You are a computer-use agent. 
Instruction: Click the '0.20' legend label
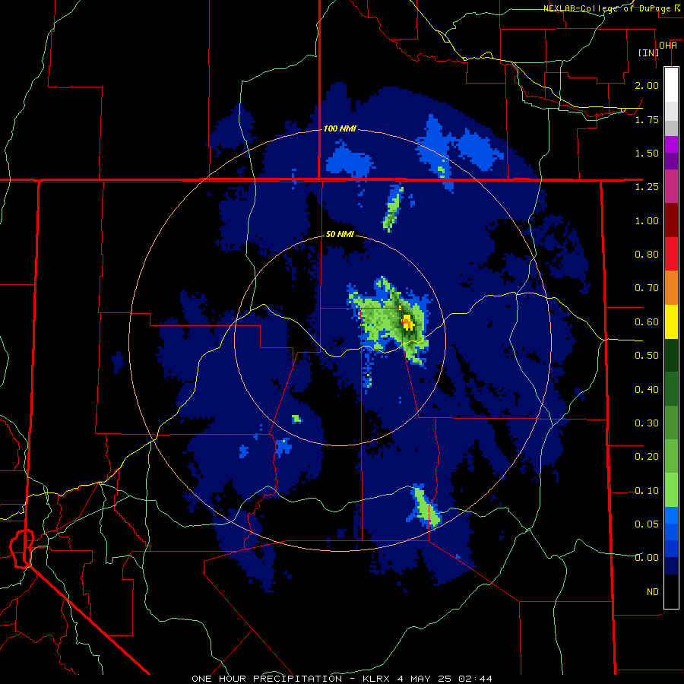tap(647, 457)
